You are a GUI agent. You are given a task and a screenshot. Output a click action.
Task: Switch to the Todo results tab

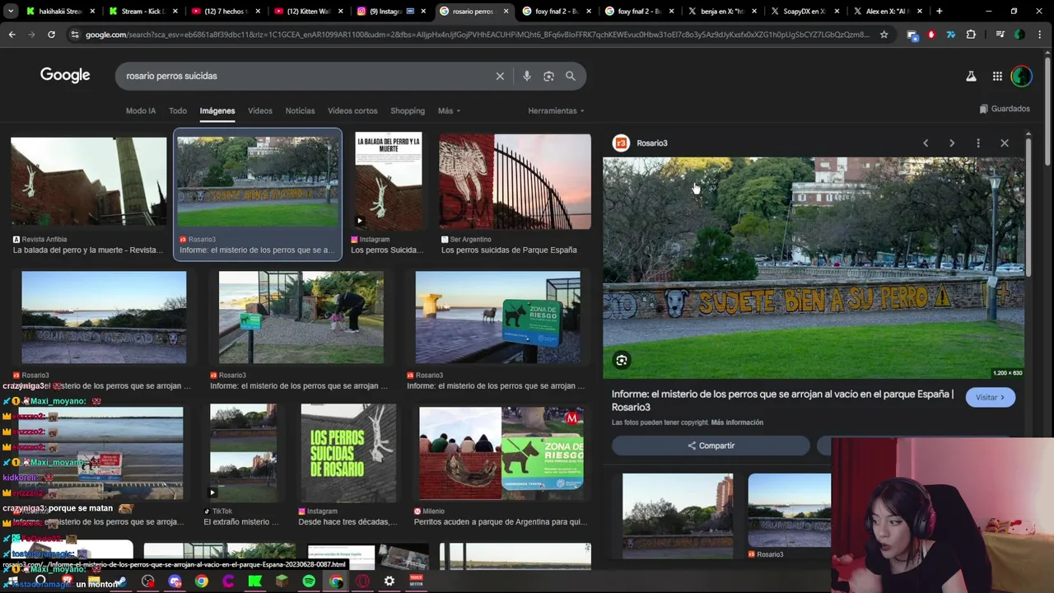click(x=178, y=111)
